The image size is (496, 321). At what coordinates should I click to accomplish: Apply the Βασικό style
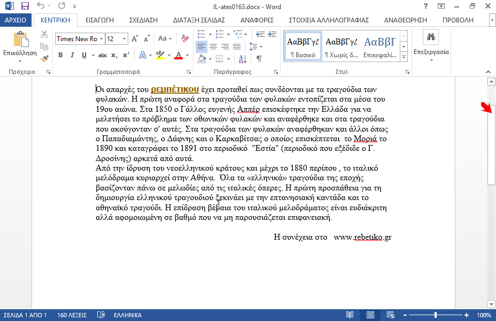point(303,47)
